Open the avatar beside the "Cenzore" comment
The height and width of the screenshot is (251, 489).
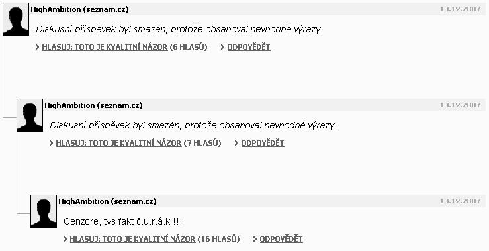pos(44,211)
